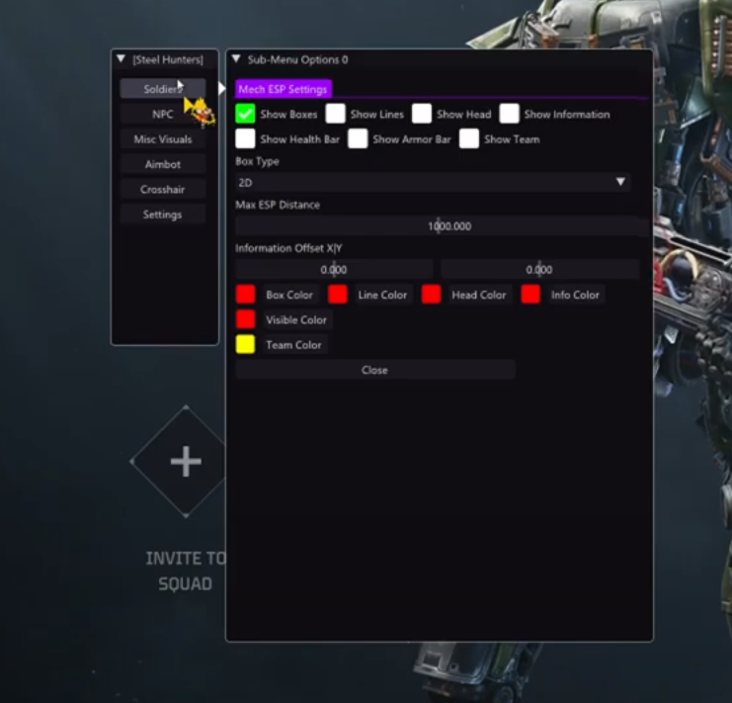Screen dimensions: 732x703
Task: Toggle the Show Head checkbox
Action: coord(422,114)
